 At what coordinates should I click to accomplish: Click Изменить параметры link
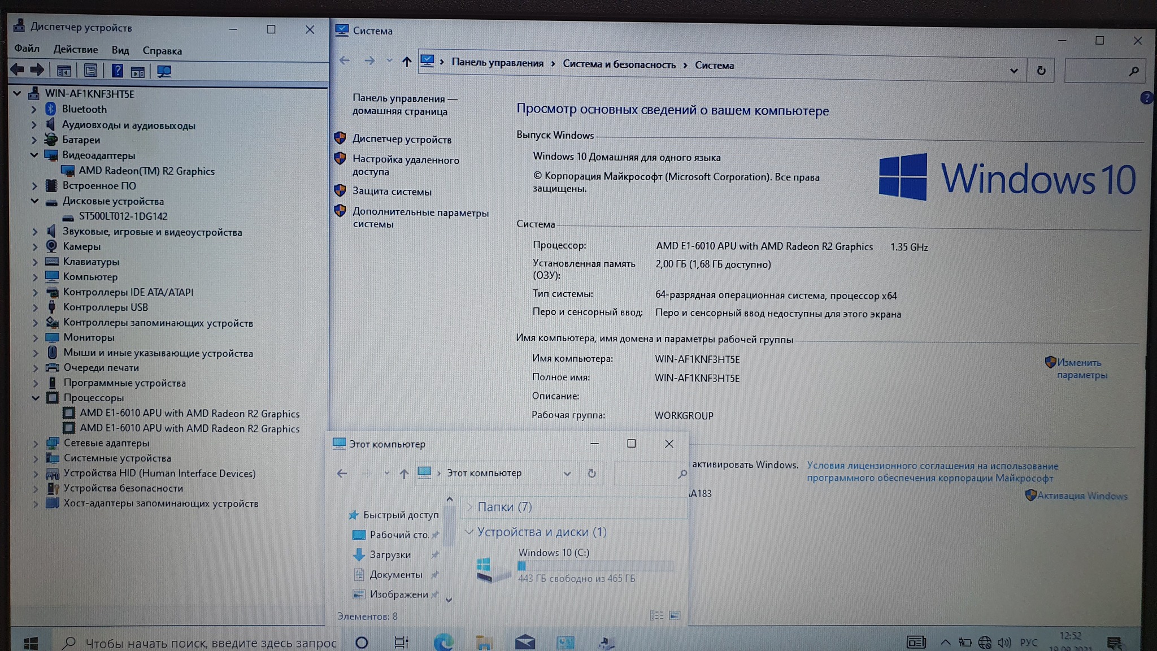point(1081,368)
